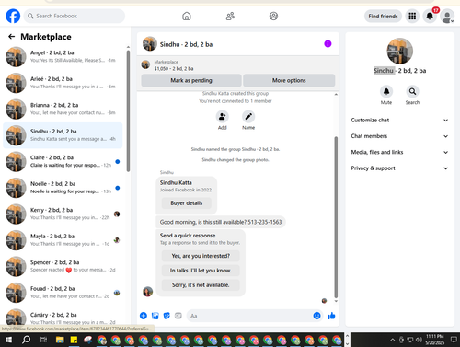Viewport: 460px width, 347px height.
Task: Click Sindhu group photo in right panel
Action: pos(399,51)
